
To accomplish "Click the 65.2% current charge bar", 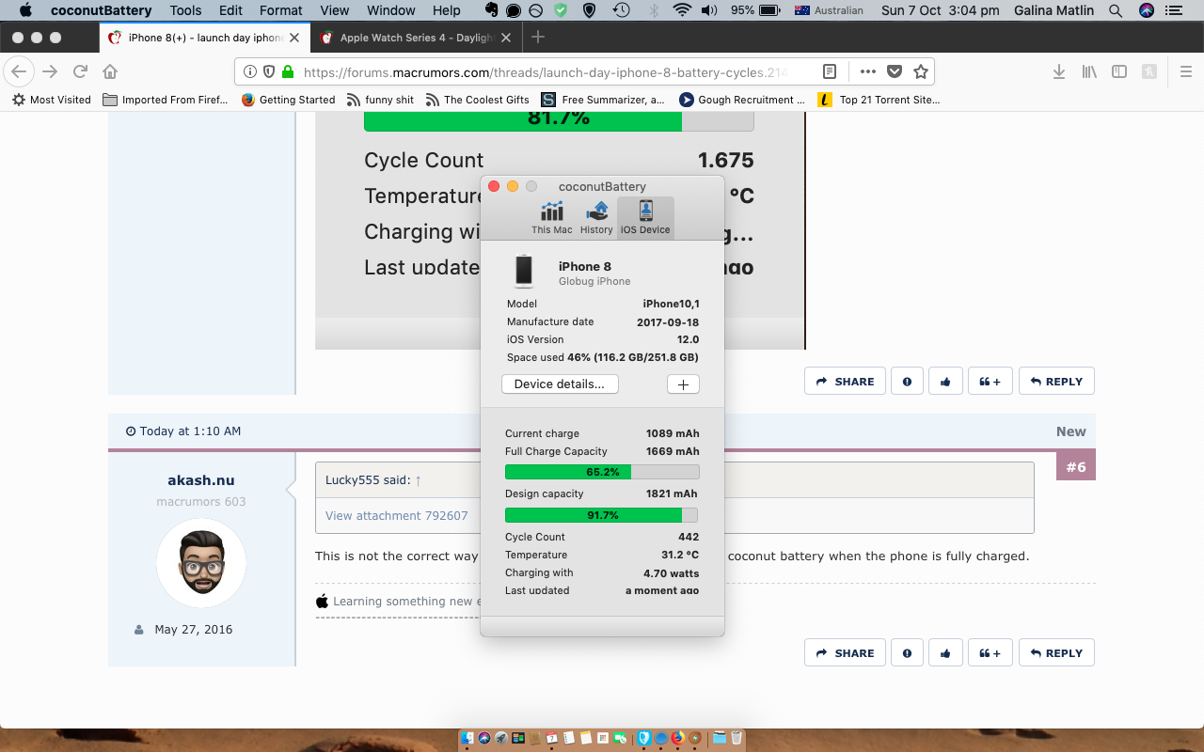I will 602,472.
